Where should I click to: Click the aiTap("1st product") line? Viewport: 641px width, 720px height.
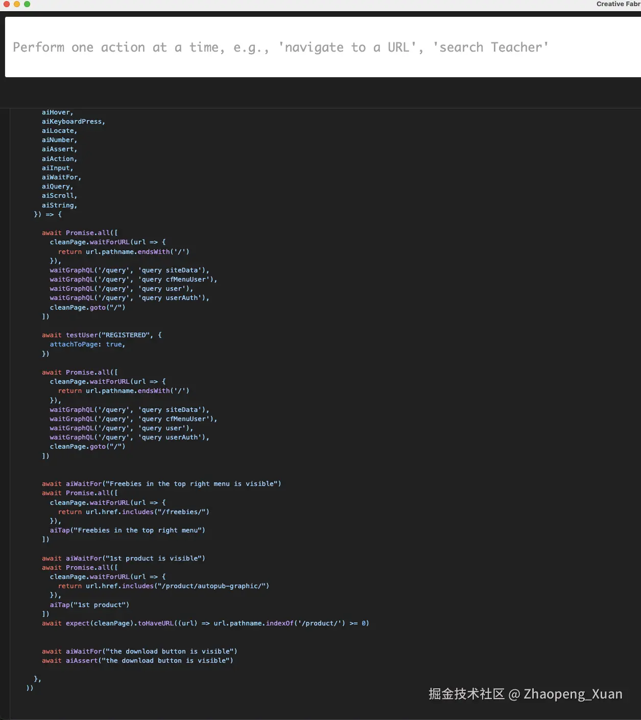pyautogui.click(x=89, y=605)
